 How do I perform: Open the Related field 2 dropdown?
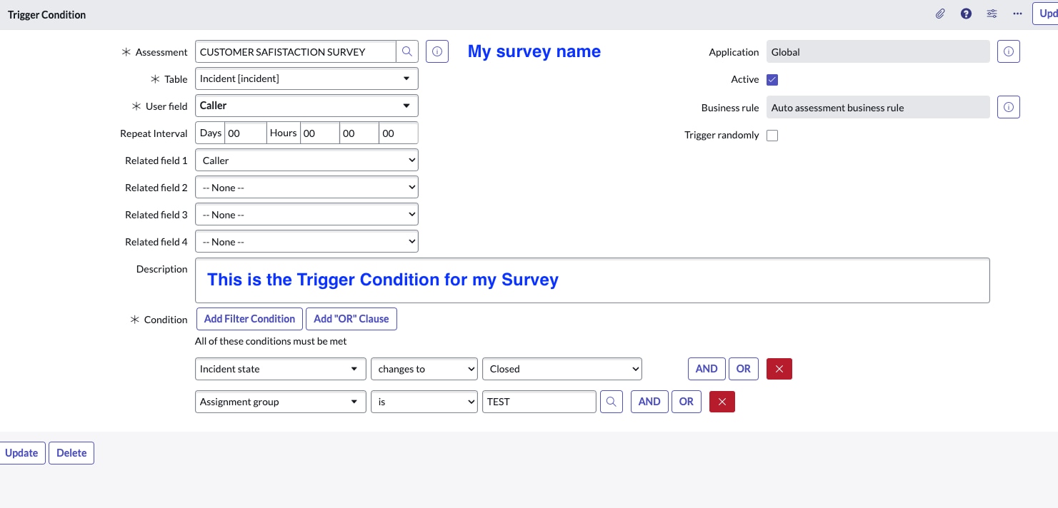pos(306,188)
